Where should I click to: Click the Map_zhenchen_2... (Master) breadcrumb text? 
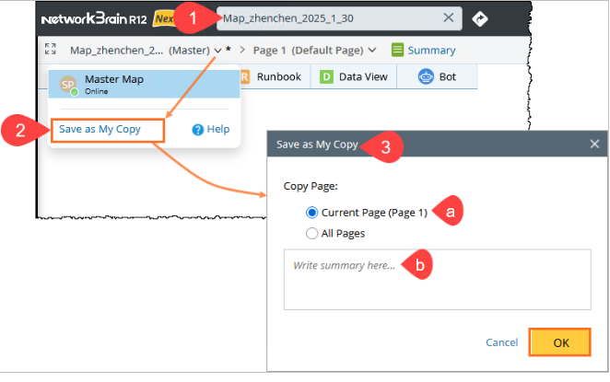[x=140, y=50]
